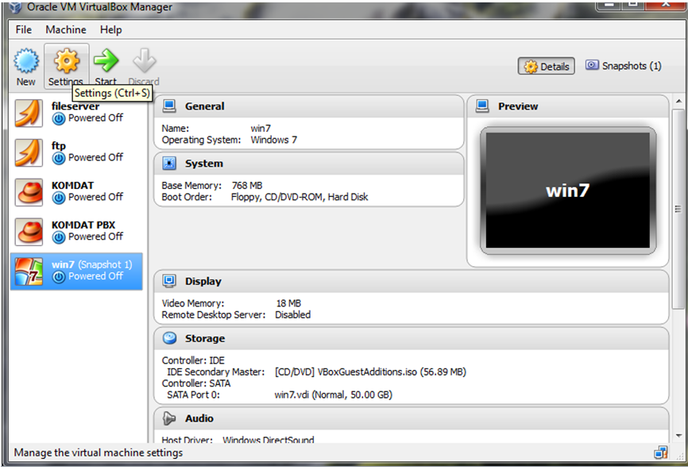Switch to Snapshots (1) view
This screenshot has height=470, width=688.
click(x=623, y=66)
